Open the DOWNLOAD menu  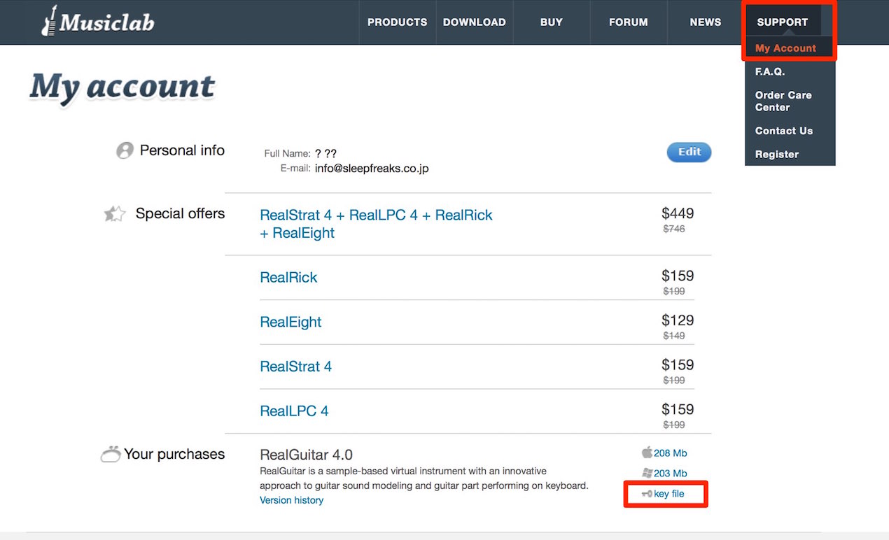coord(475,22)
